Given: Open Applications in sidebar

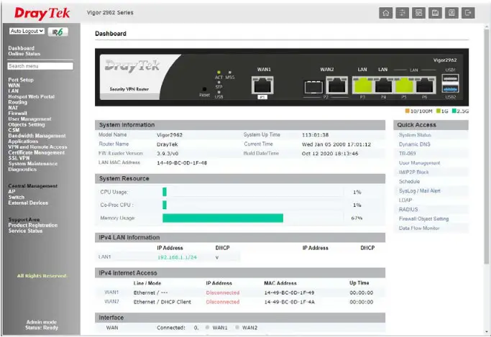Looking at the screenshot, I should [x=23, y=142].
